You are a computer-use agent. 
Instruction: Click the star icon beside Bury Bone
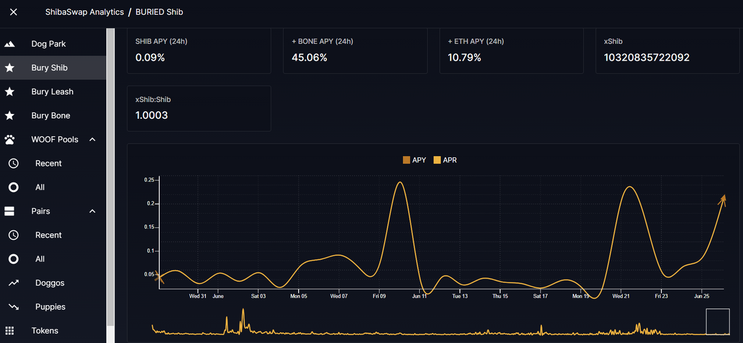[x=9, y=116]
